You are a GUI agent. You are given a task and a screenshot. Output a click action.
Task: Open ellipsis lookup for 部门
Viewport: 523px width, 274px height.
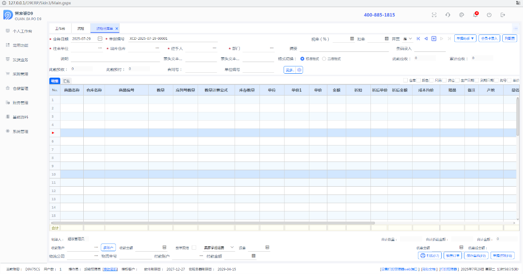[x=272, y=48]
